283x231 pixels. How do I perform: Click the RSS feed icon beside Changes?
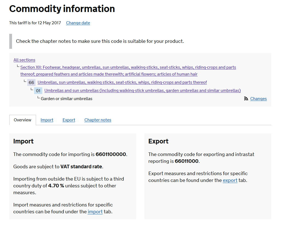246,99
